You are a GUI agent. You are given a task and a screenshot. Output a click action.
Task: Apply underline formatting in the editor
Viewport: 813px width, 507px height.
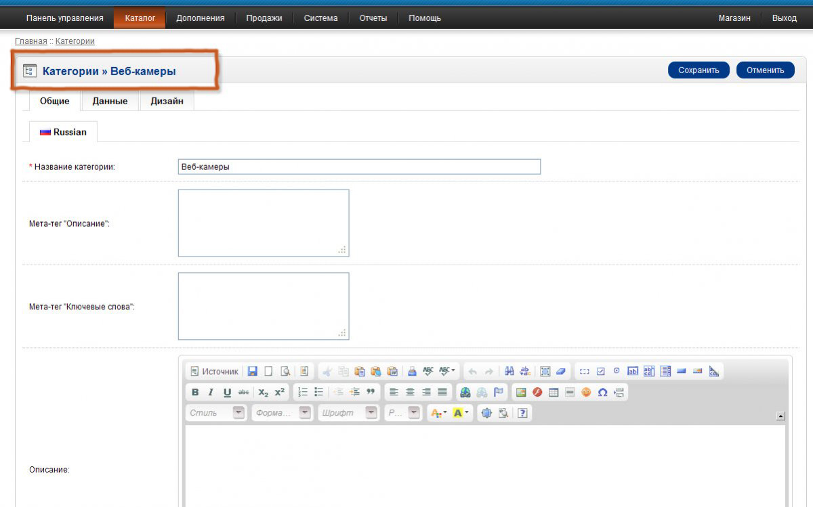[x=227, y=392]
